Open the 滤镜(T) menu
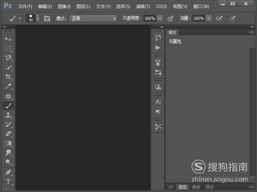The image size is (257, 192). point(143,7)
